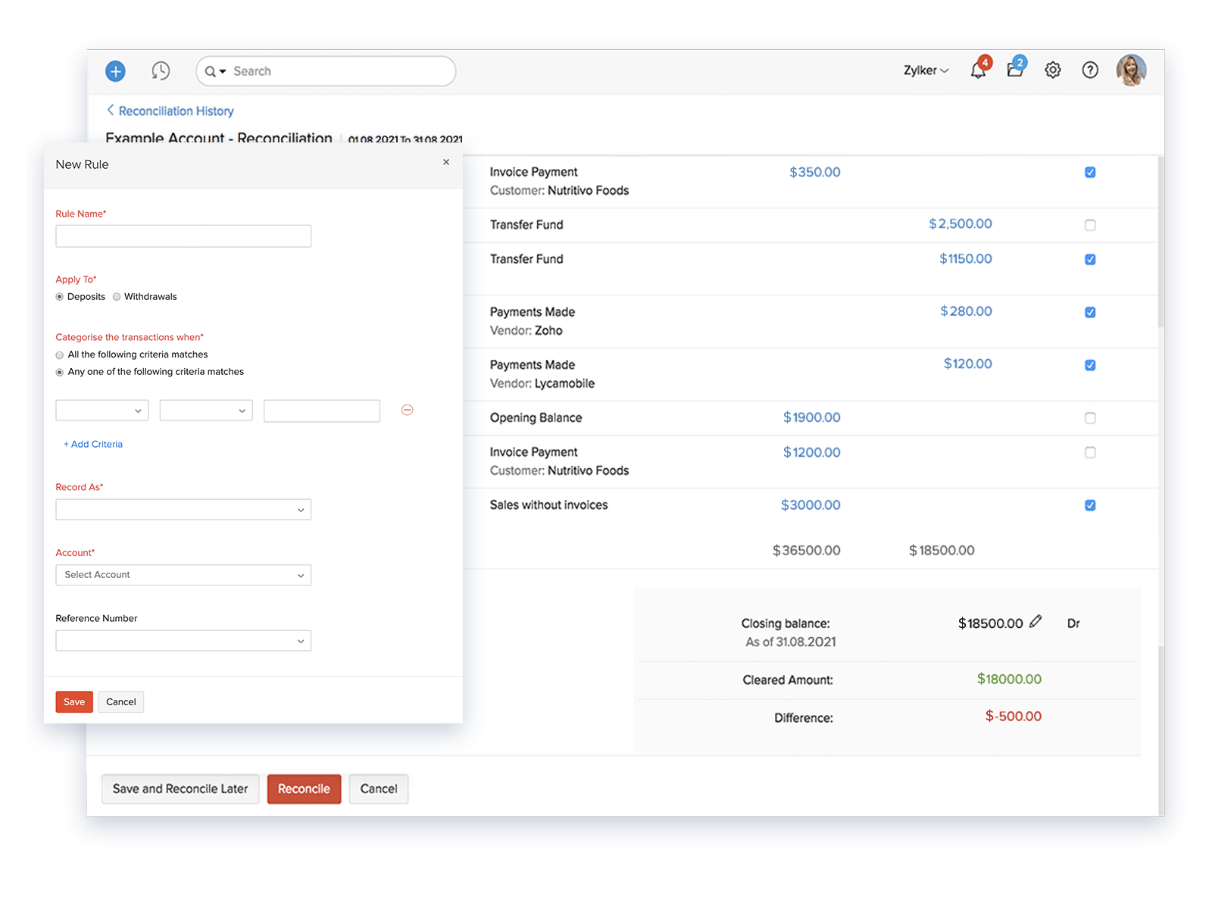Click the red Reconcile button
The width and height of the screenshot is (1212, 909).
pos(304,789)
